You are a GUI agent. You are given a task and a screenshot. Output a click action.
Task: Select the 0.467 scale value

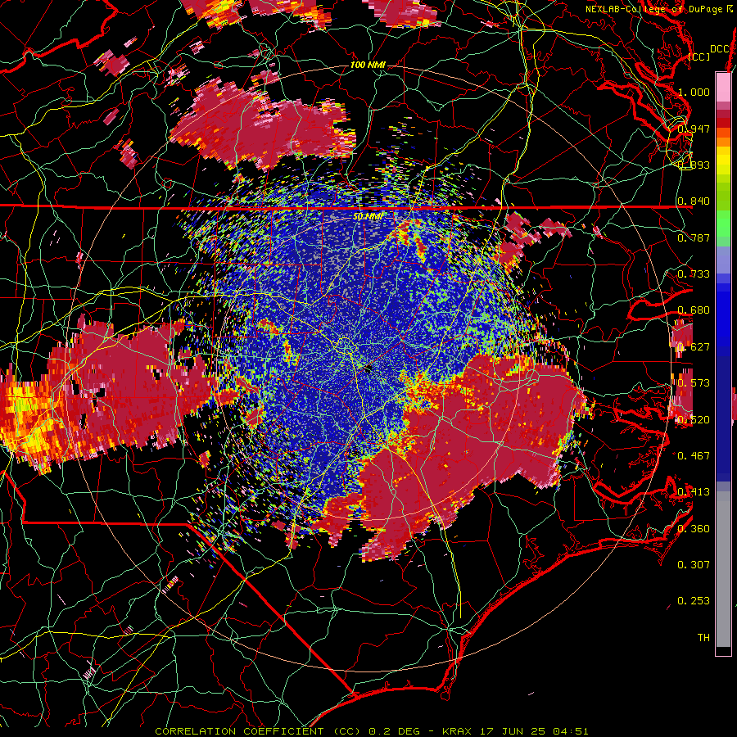tap(694, 455)
